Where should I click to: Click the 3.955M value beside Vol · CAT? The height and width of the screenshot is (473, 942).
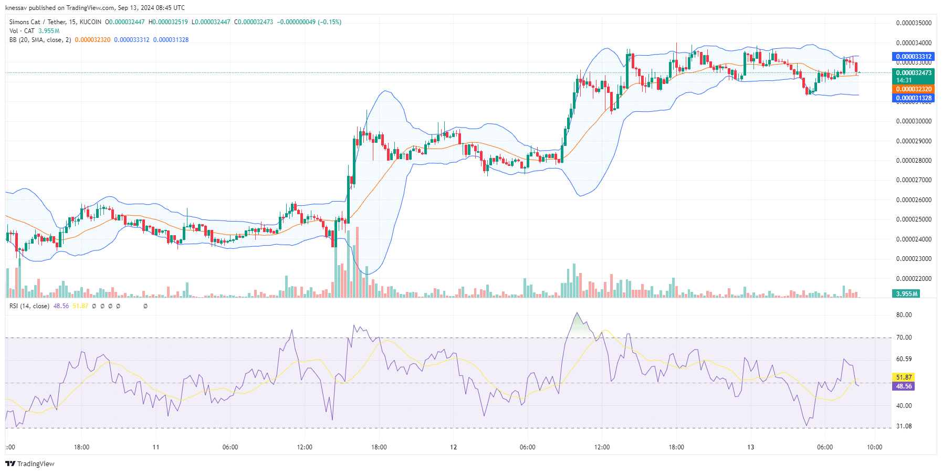pos(49,31)
